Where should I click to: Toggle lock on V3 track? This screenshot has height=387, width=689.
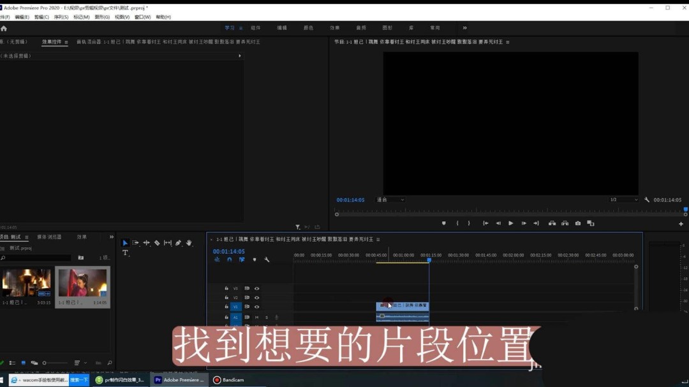click(226, 289)
